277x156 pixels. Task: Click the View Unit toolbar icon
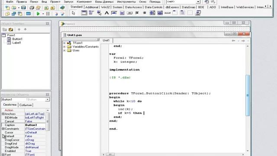click(x=7, y=14)
